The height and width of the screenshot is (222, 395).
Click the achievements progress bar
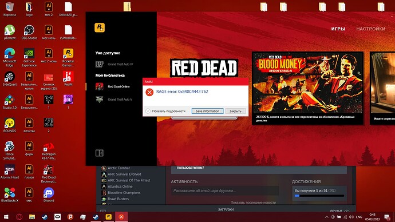(x=319, y=196)
